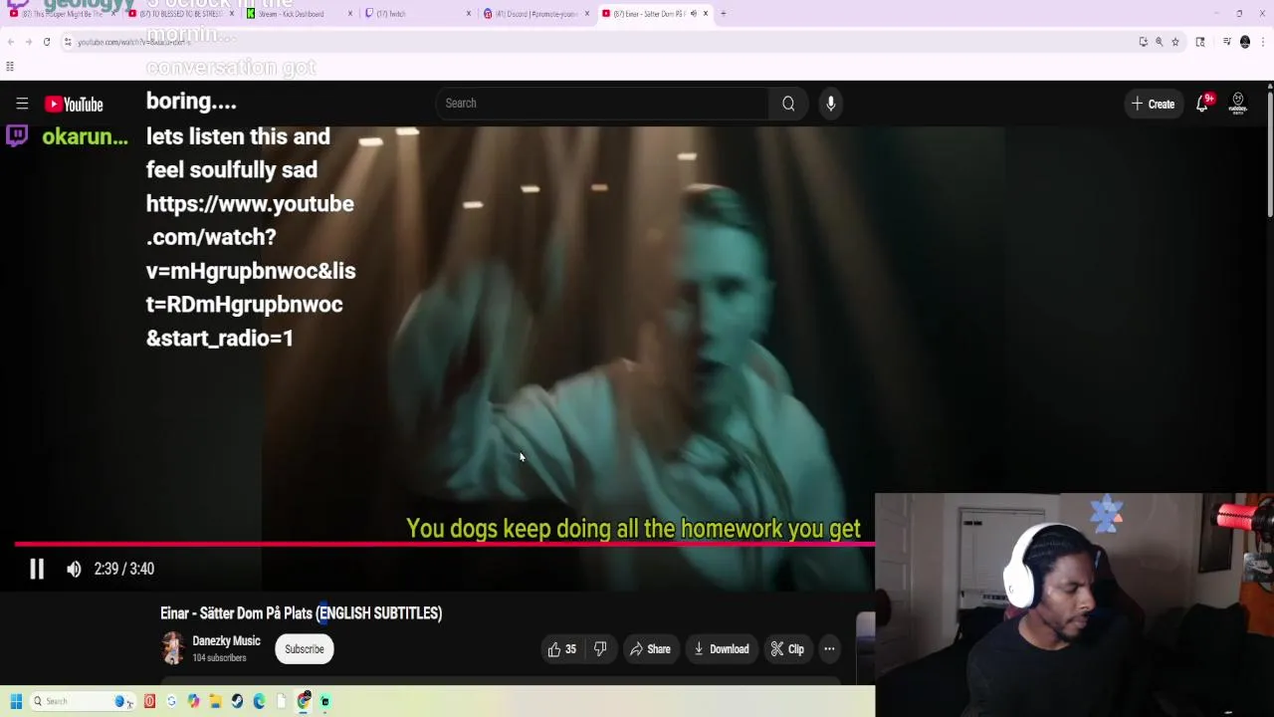Open the File Explorer taskbar icon
Image resolution: width=1274 pixels, height=717 pixels.
click(216, 701)
